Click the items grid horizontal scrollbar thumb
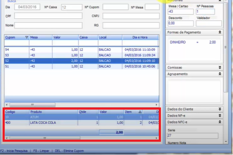233x155 pixels. click(45, 138)
